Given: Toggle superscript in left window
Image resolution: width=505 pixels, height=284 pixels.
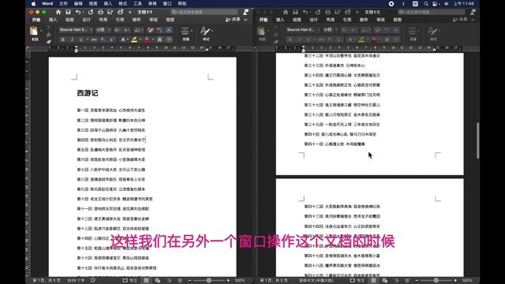Looking at the screenshot, I should (111, 39).
